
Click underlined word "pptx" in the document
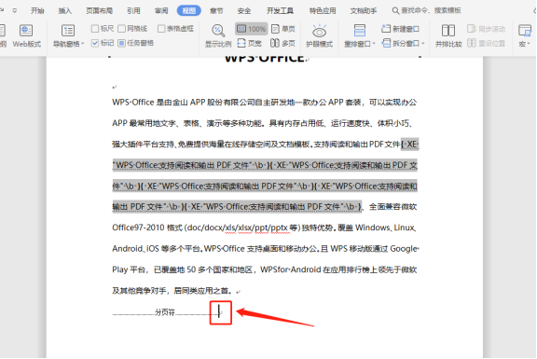279,228
